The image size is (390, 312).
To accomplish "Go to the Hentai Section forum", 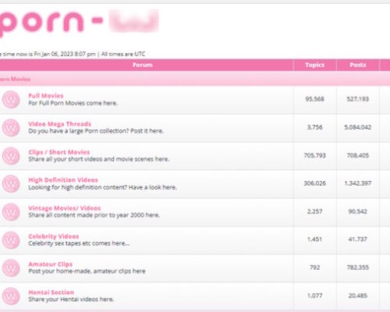I will click(x=51, y=292).
